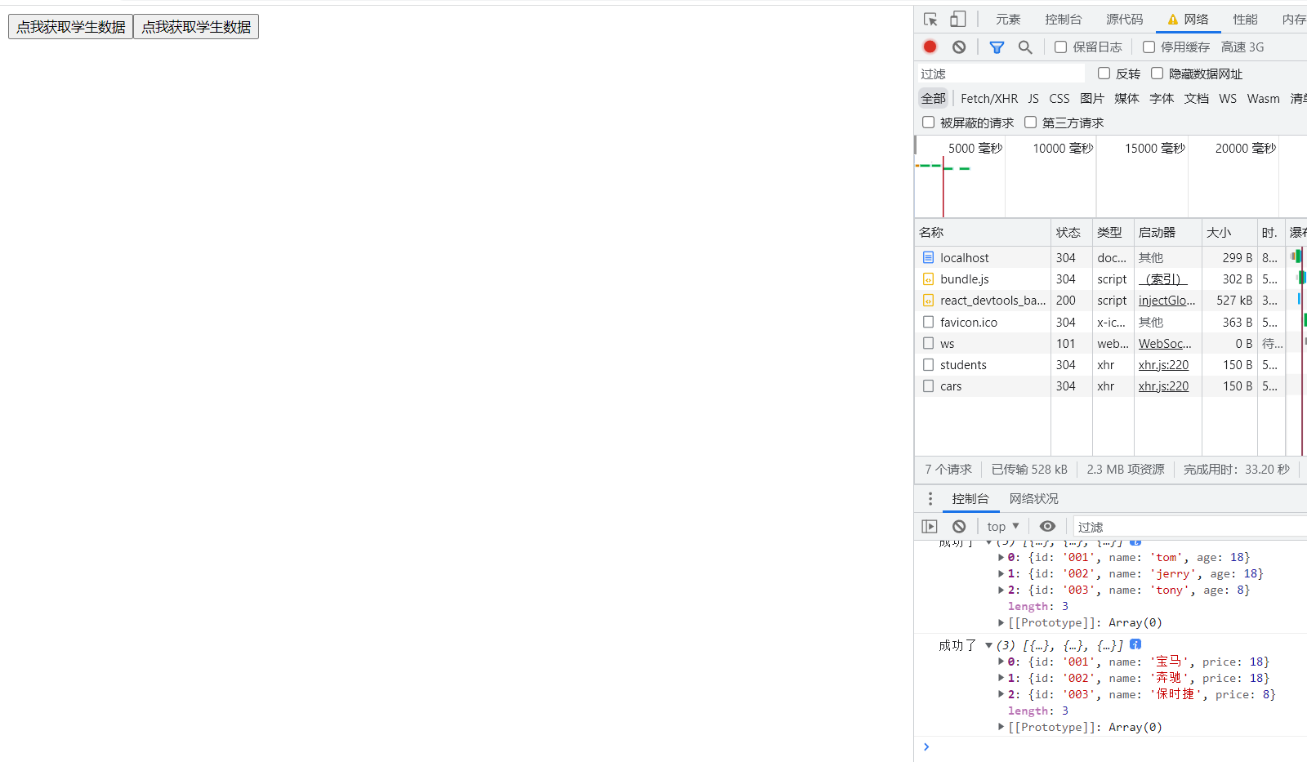This screenshot has height=762, width=1307.
Task: Open the top context selector dropdown
Action: pyautogui.click(x=1003, y=527)
